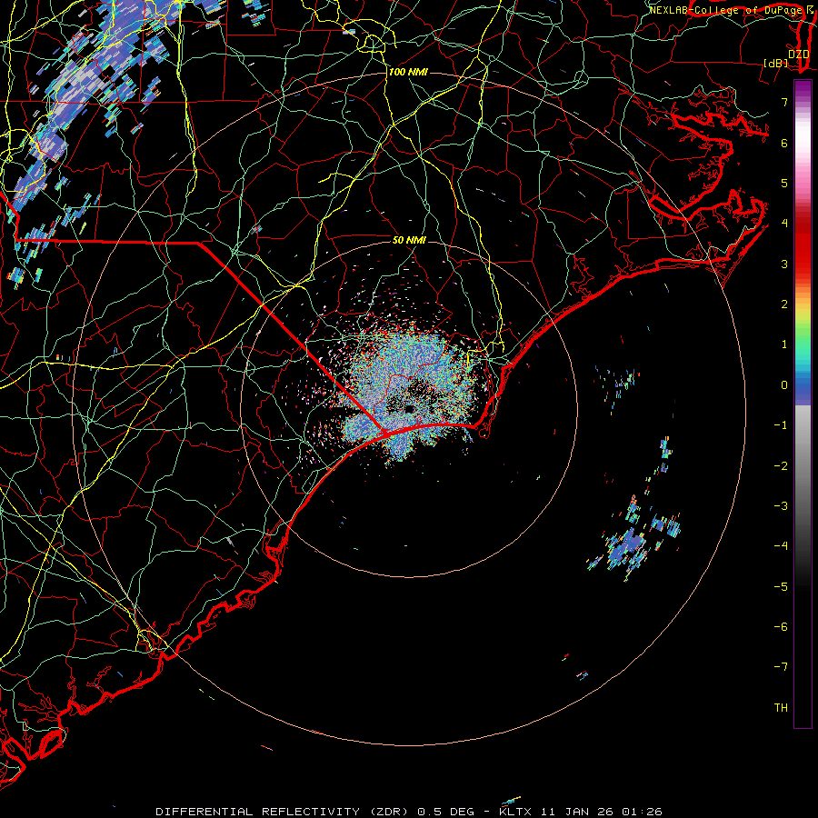This screenshot has height=818, width=818.
Task: Click the "01:26" timestamp in caption
Action: (x=643, y=812)
